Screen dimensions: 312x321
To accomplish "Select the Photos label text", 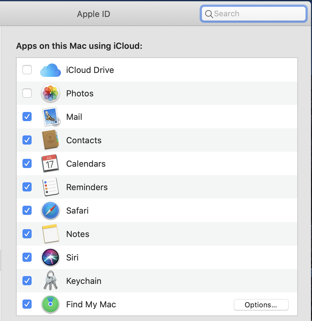I will point(80,93).
